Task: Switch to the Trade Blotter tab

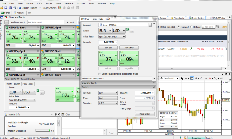Action: [196, 18]
